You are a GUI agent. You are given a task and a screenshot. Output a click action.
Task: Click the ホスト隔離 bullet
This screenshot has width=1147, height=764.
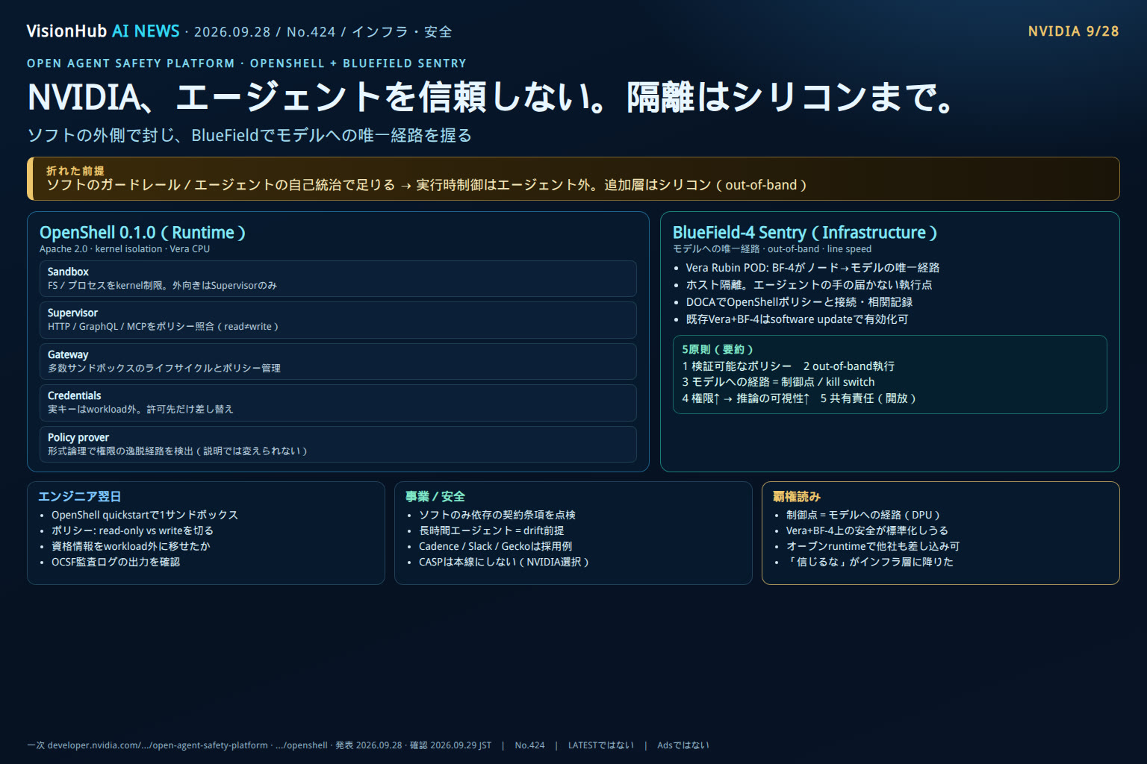click(809, 285)
